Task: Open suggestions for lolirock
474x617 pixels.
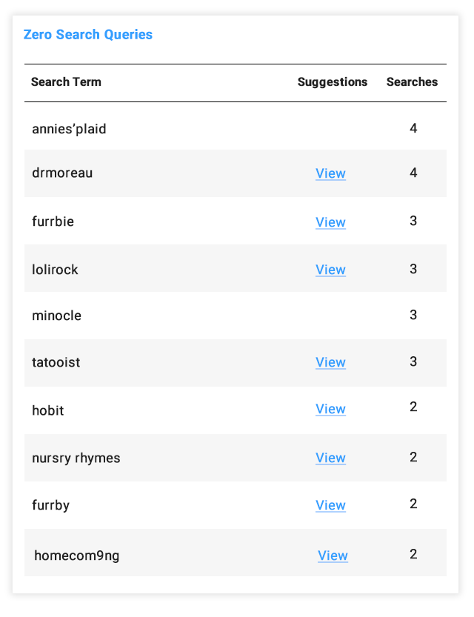Action: point(330,270)
